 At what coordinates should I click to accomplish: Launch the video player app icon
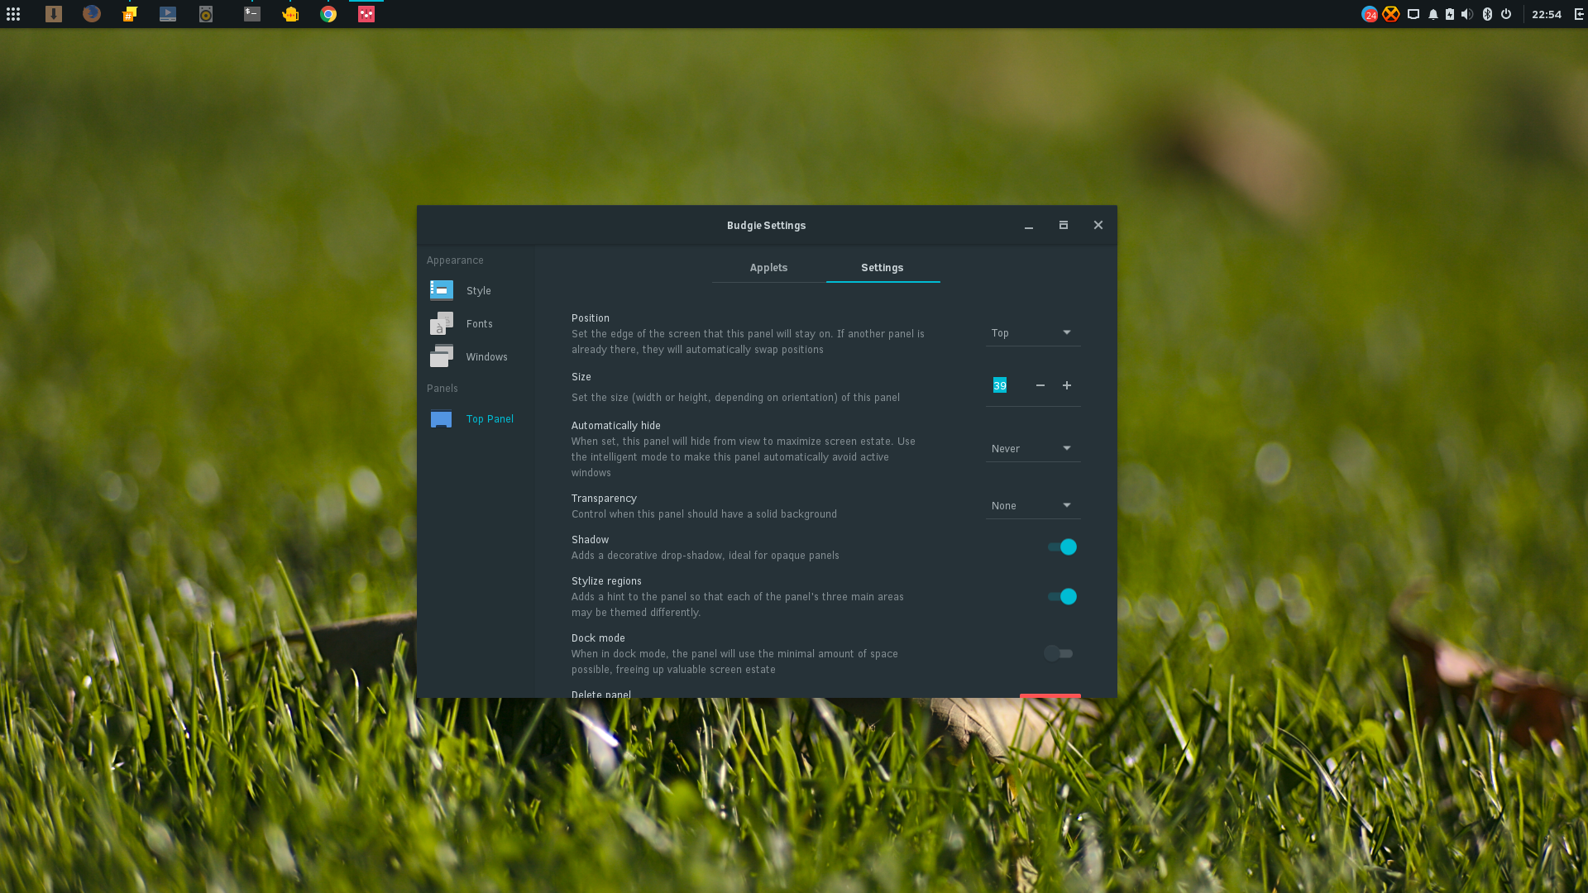coord(168,14)
